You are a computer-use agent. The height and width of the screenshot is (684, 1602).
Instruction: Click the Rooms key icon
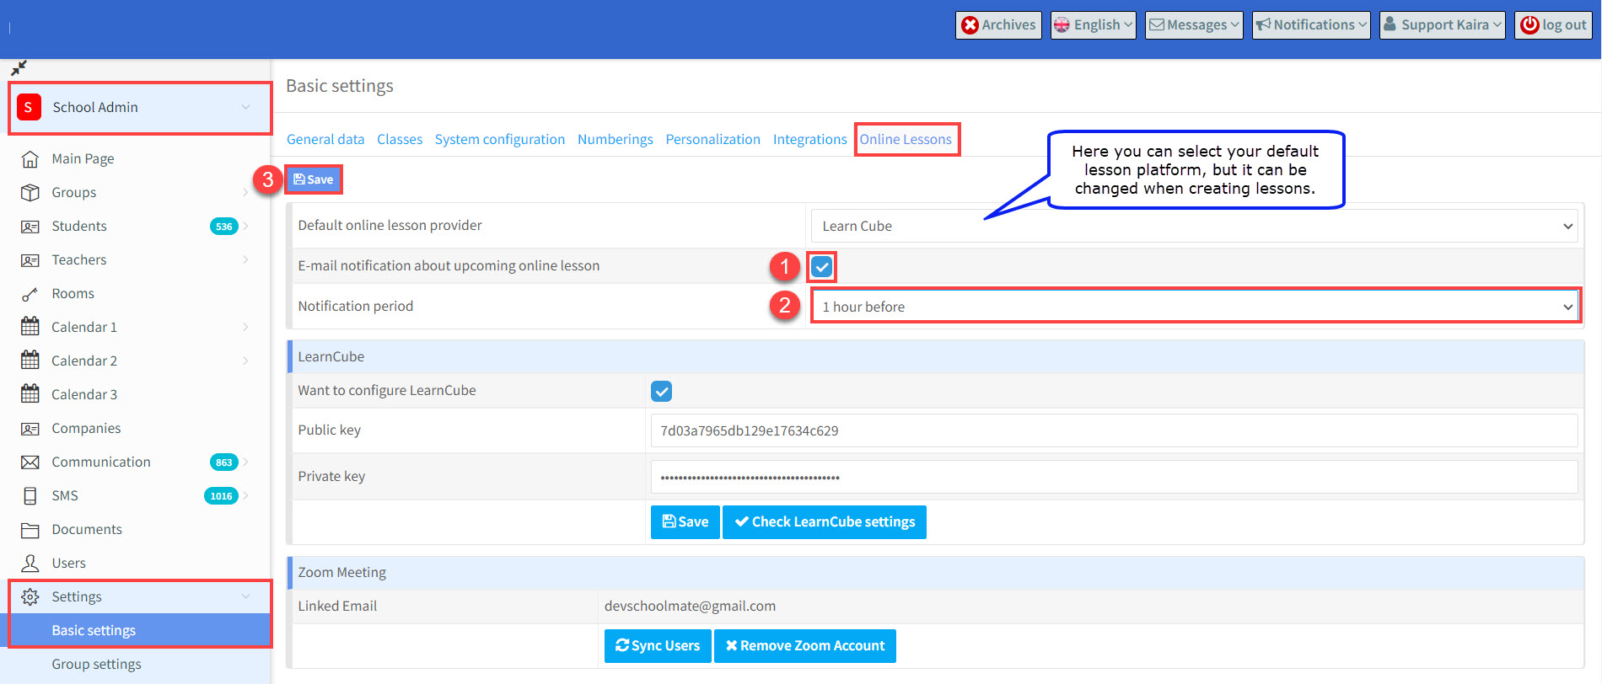pos(30,293)
